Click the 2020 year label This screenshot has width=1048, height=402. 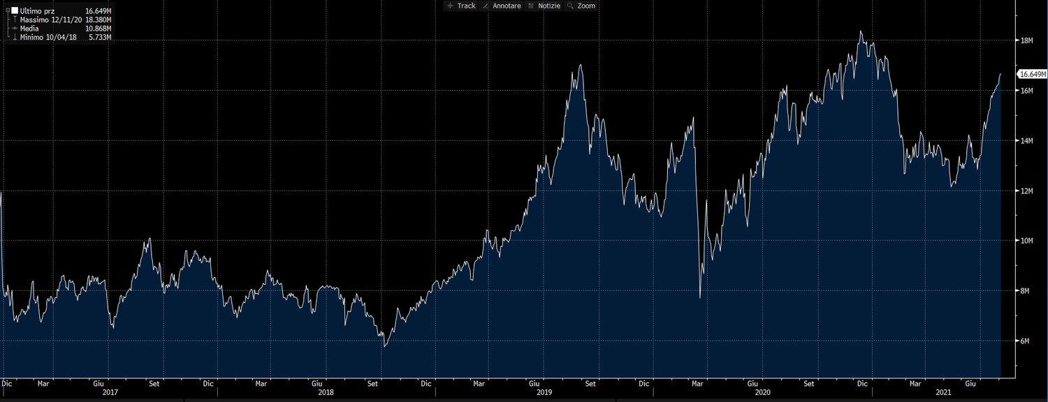(762, 393)
